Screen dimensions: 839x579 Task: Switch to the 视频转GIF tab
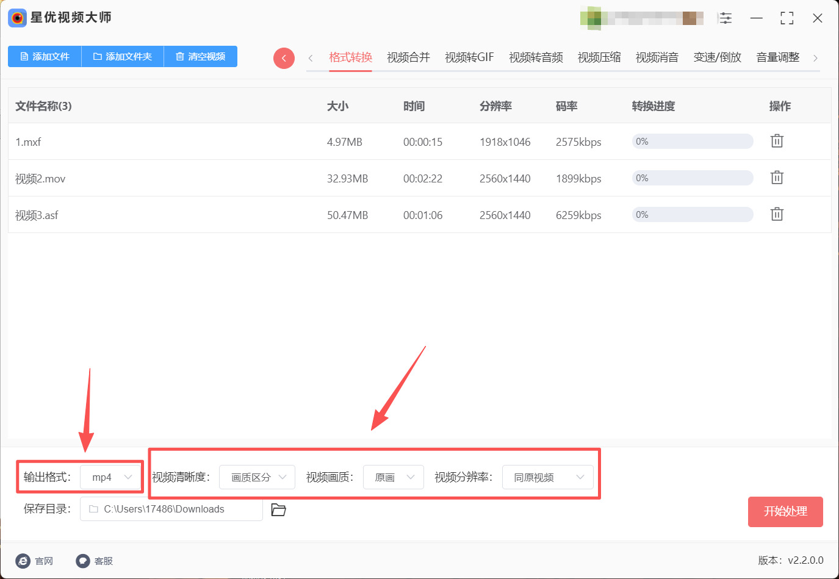pyautogui.click(x=469, y=57)
